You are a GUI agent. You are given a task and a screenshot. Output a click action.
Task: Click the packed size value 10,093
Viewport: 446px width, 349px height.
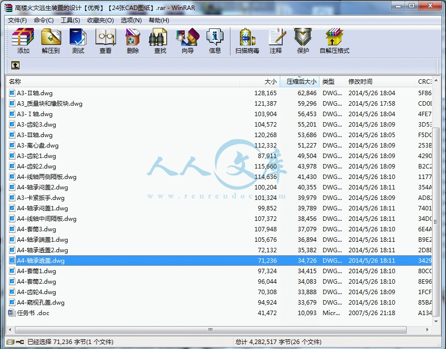click(x=307, y=313)
